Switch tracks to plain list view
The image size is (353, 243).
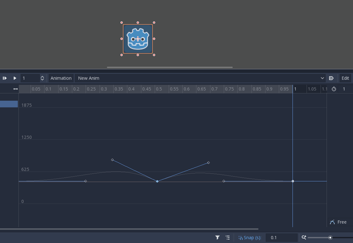pyautogui.click(x=228, y=237)
